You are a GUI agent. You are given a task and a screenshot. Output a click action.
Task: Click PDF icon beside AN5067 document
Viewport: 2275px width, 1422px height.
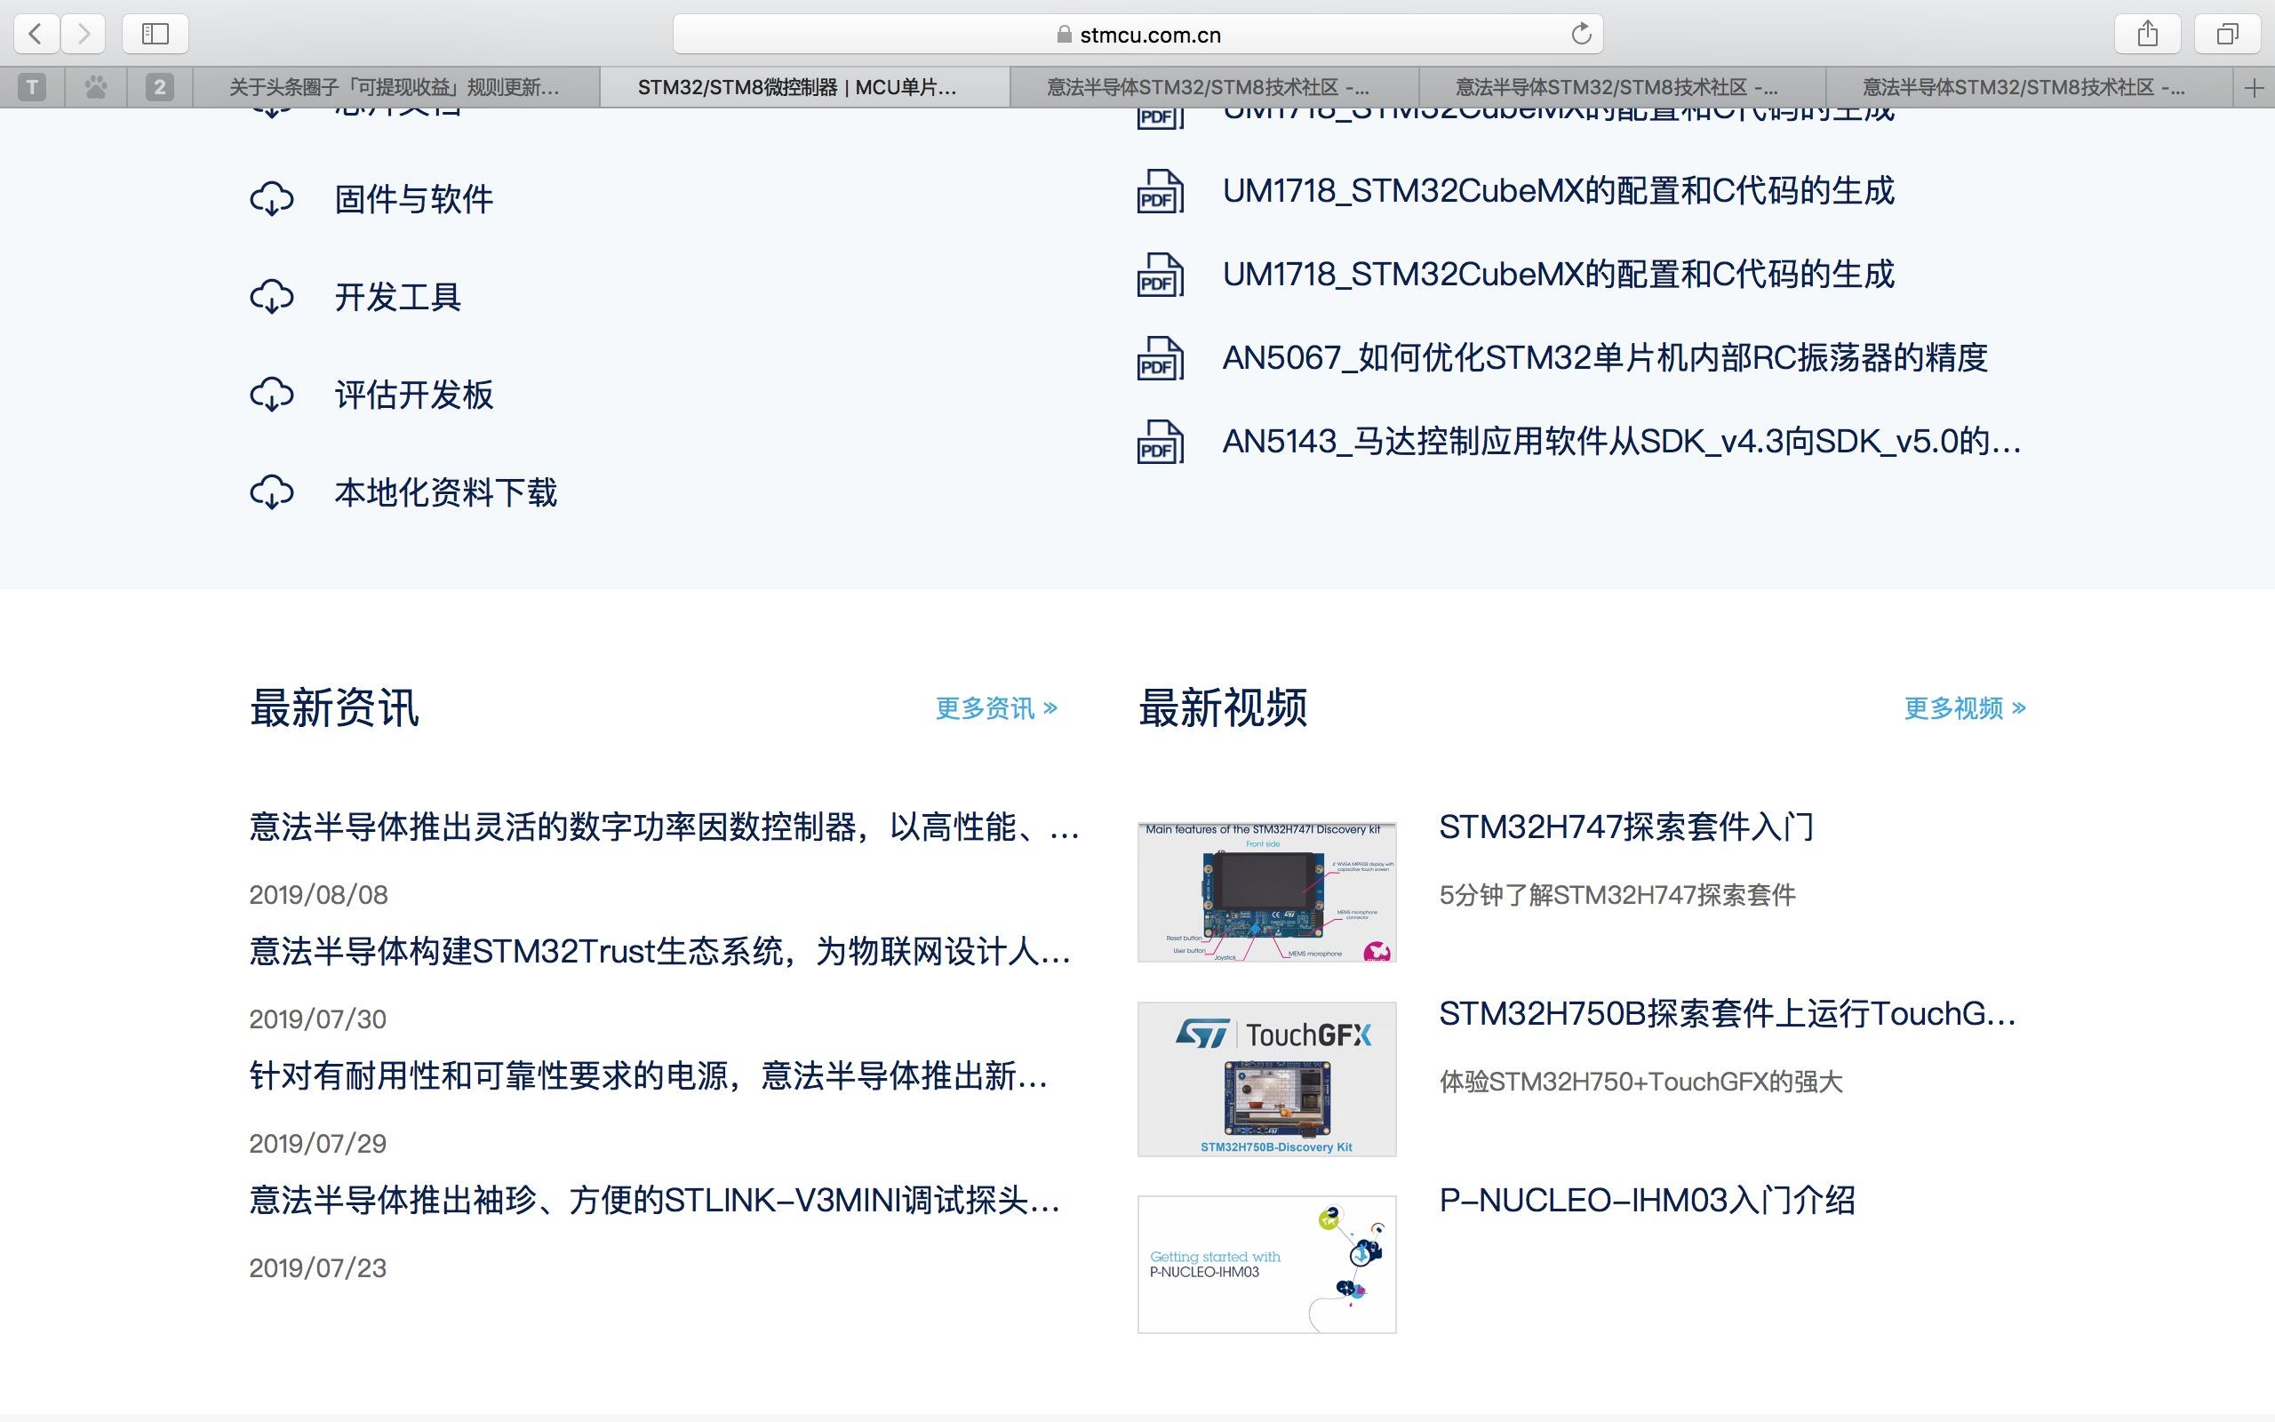pos(1160,358)
